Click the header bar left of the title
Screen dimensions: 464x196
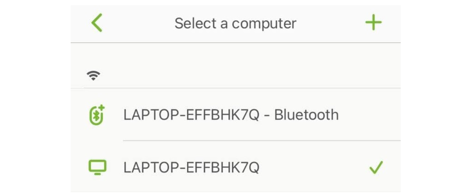coord(136,23)
